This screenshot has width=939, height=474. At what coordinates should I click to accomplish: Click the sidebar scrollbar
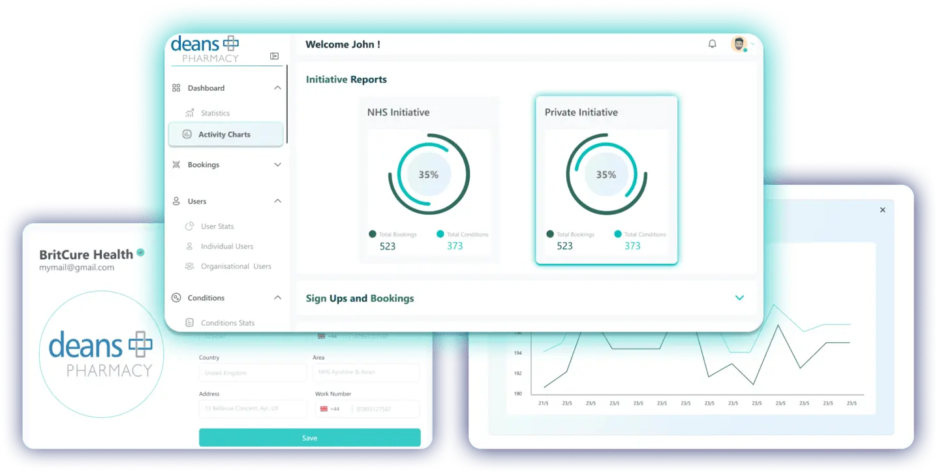coord(286,104)
